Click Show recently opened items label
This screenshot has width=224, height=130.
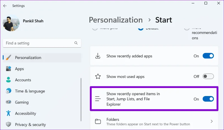click(x=133, y=99)
